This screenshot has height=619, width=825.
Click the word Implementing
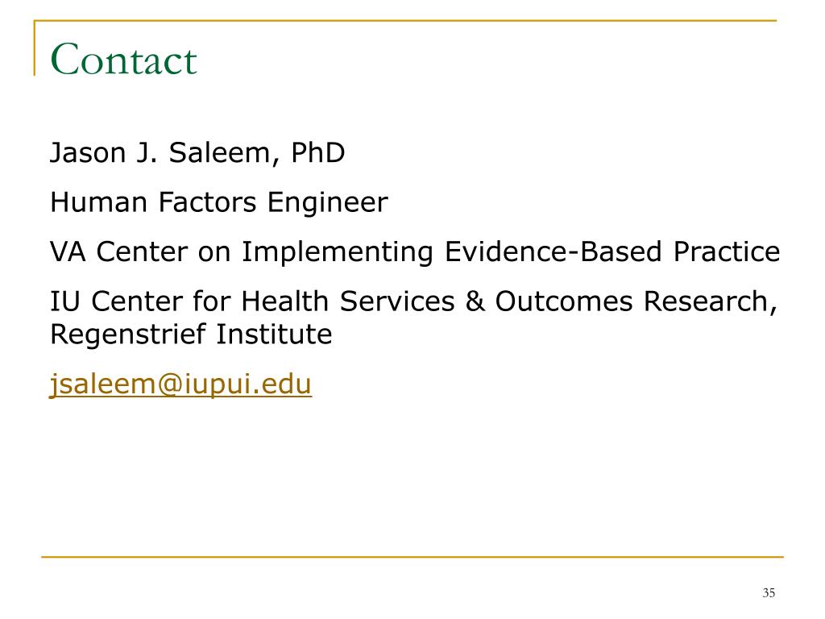click(338, 252)
